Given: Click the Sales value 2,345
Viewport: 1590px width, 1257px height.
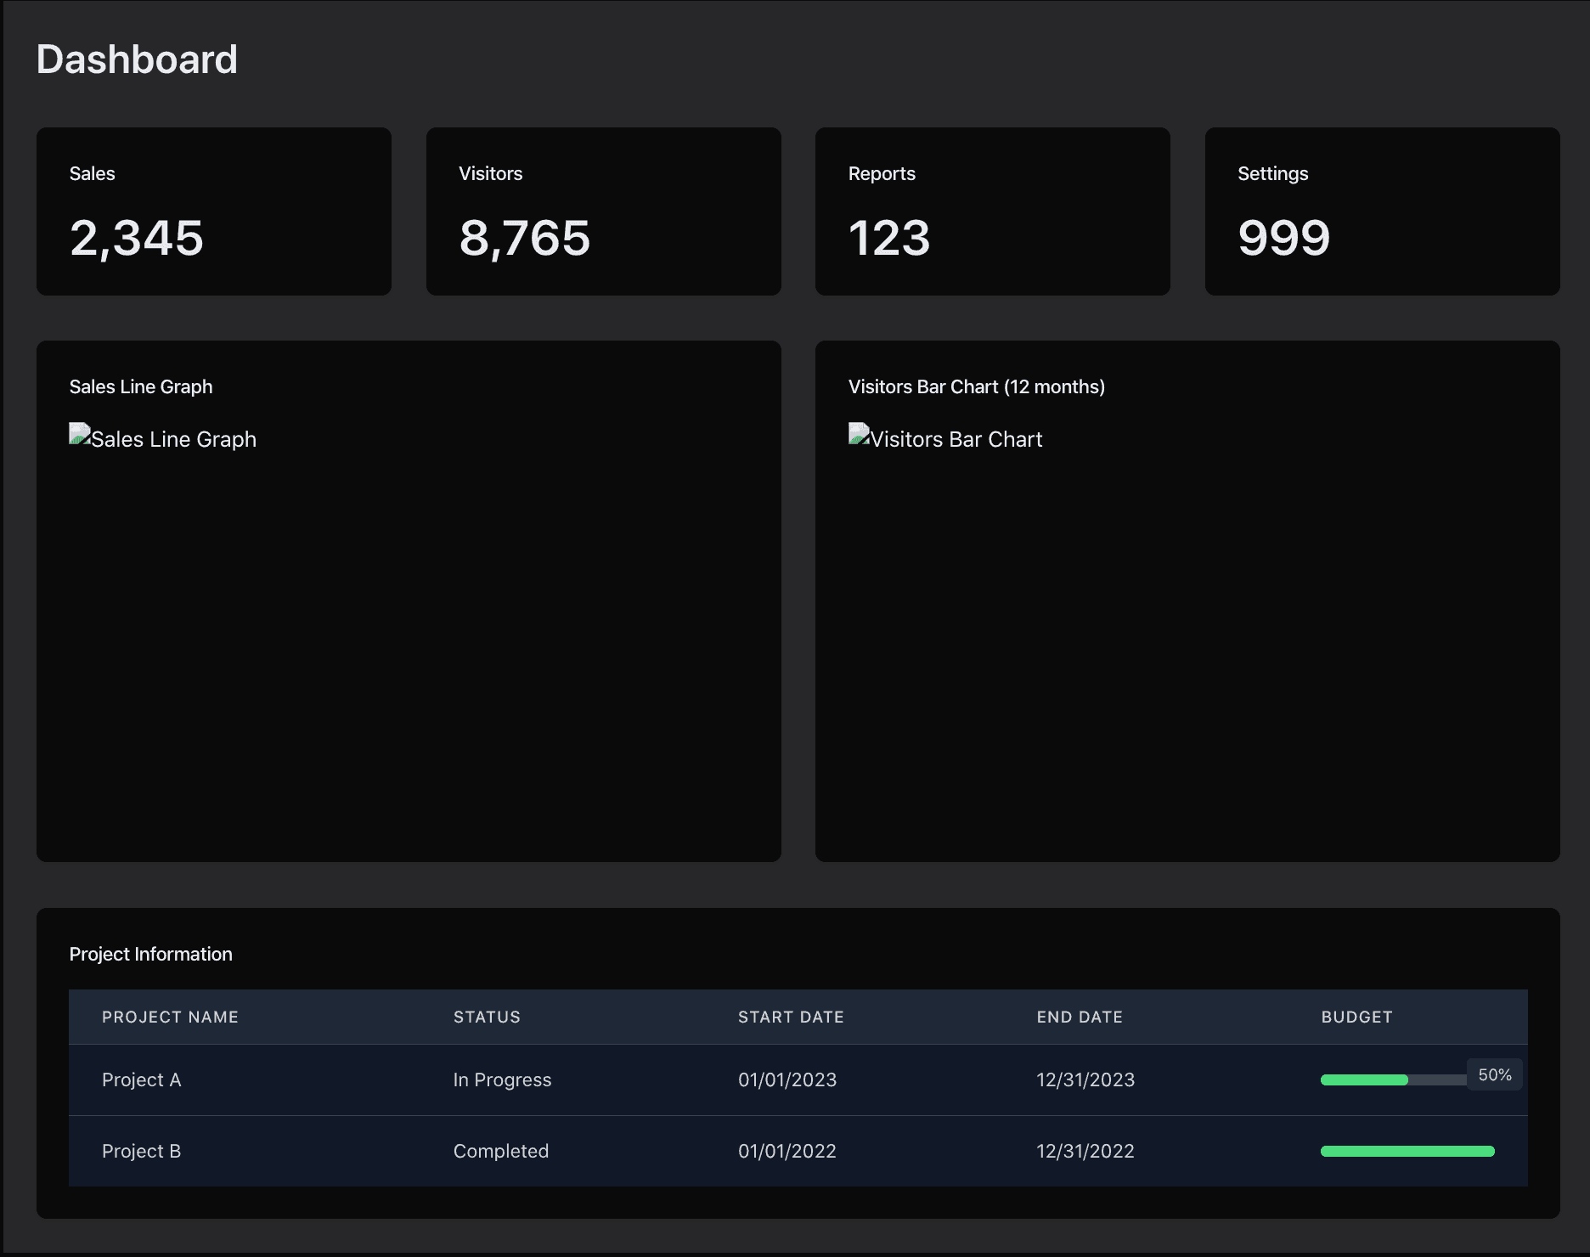Looking at the screenshot, I should tap(137, 239).
